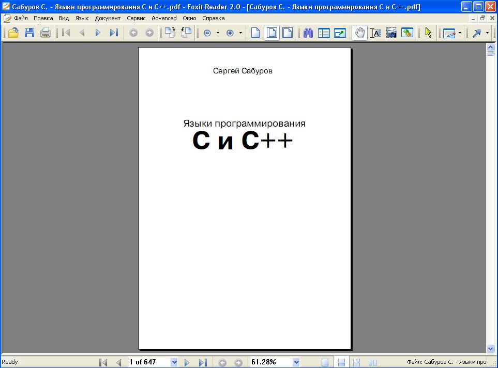
Task: Click the full screen view icon
Action: click(340, 33)
